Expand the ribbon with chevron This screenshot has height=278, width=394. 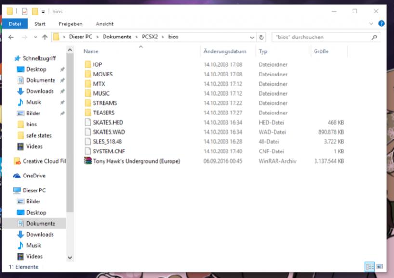click(371, 24)
